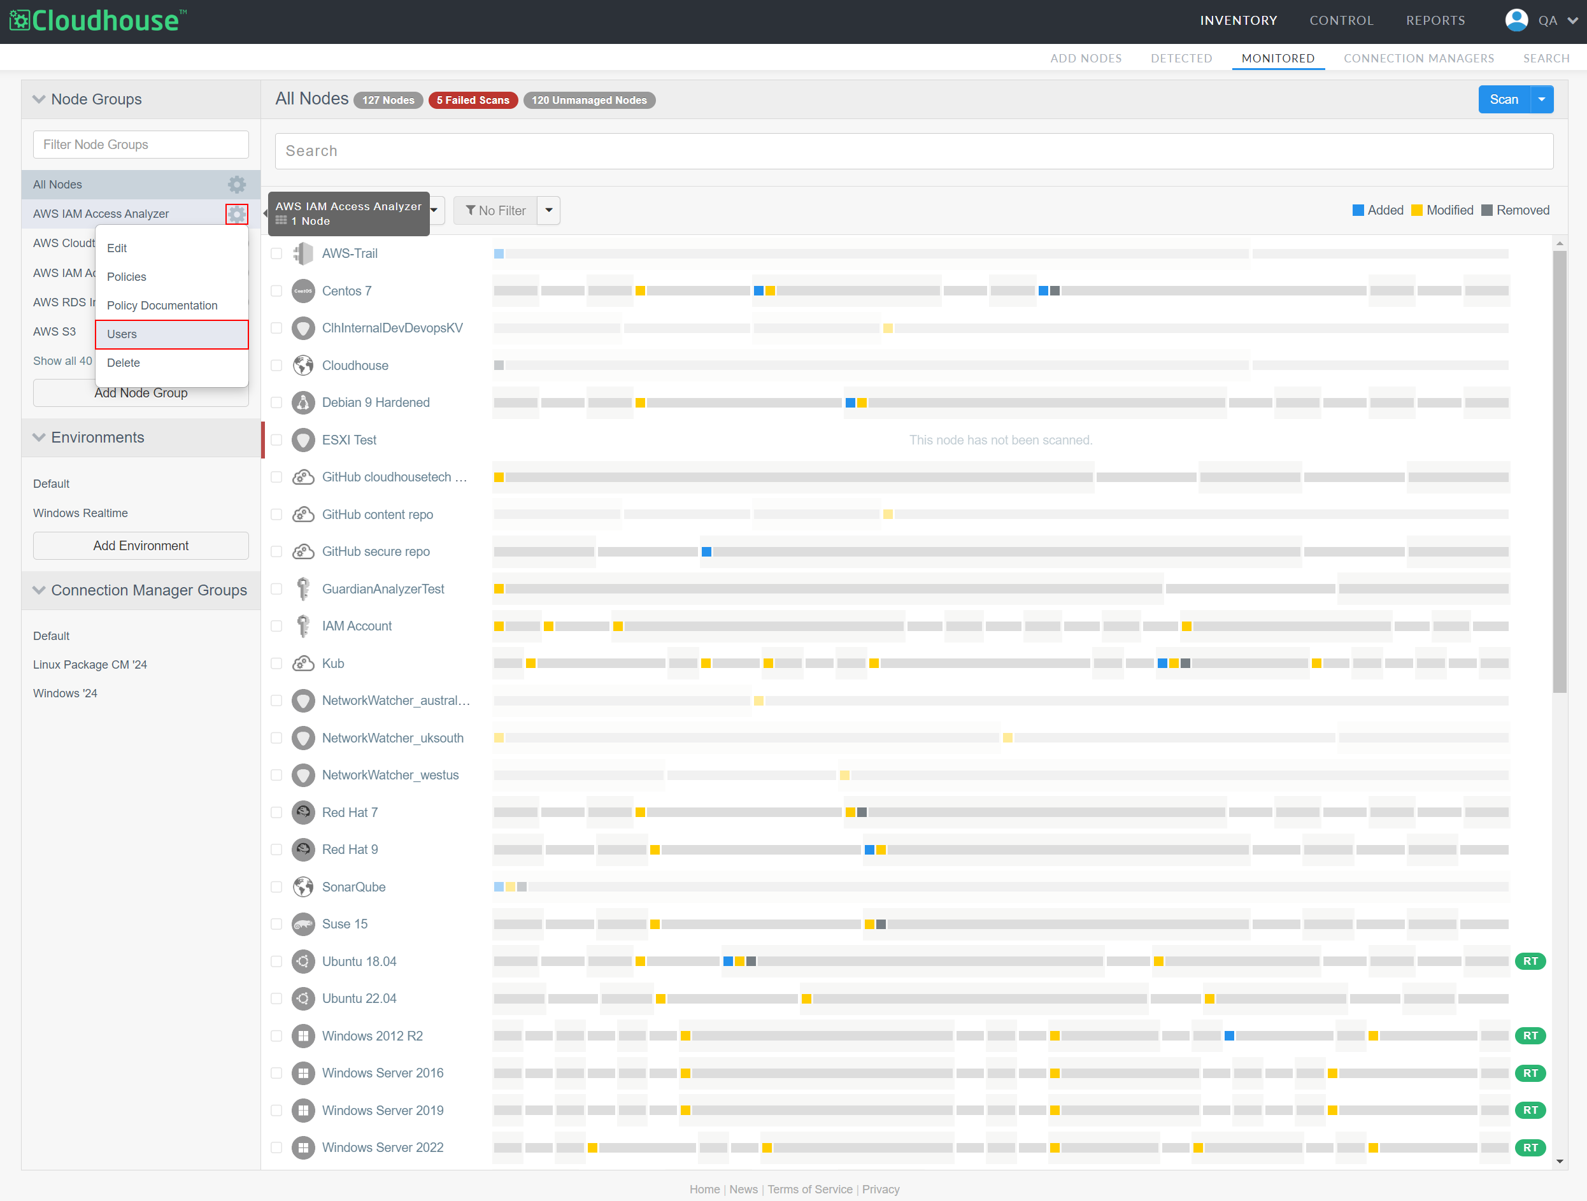Screen dimensions: 1587x1201
Task: Click the Suse 15 chameleon icon
Action: click(304, 924)
